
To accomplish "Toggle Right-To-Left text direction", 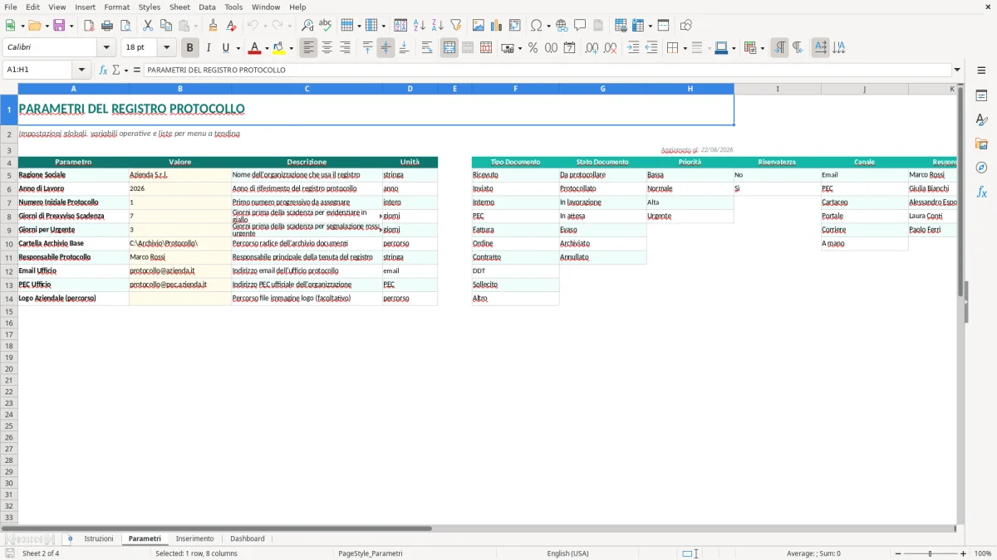I will coord(798,48).
